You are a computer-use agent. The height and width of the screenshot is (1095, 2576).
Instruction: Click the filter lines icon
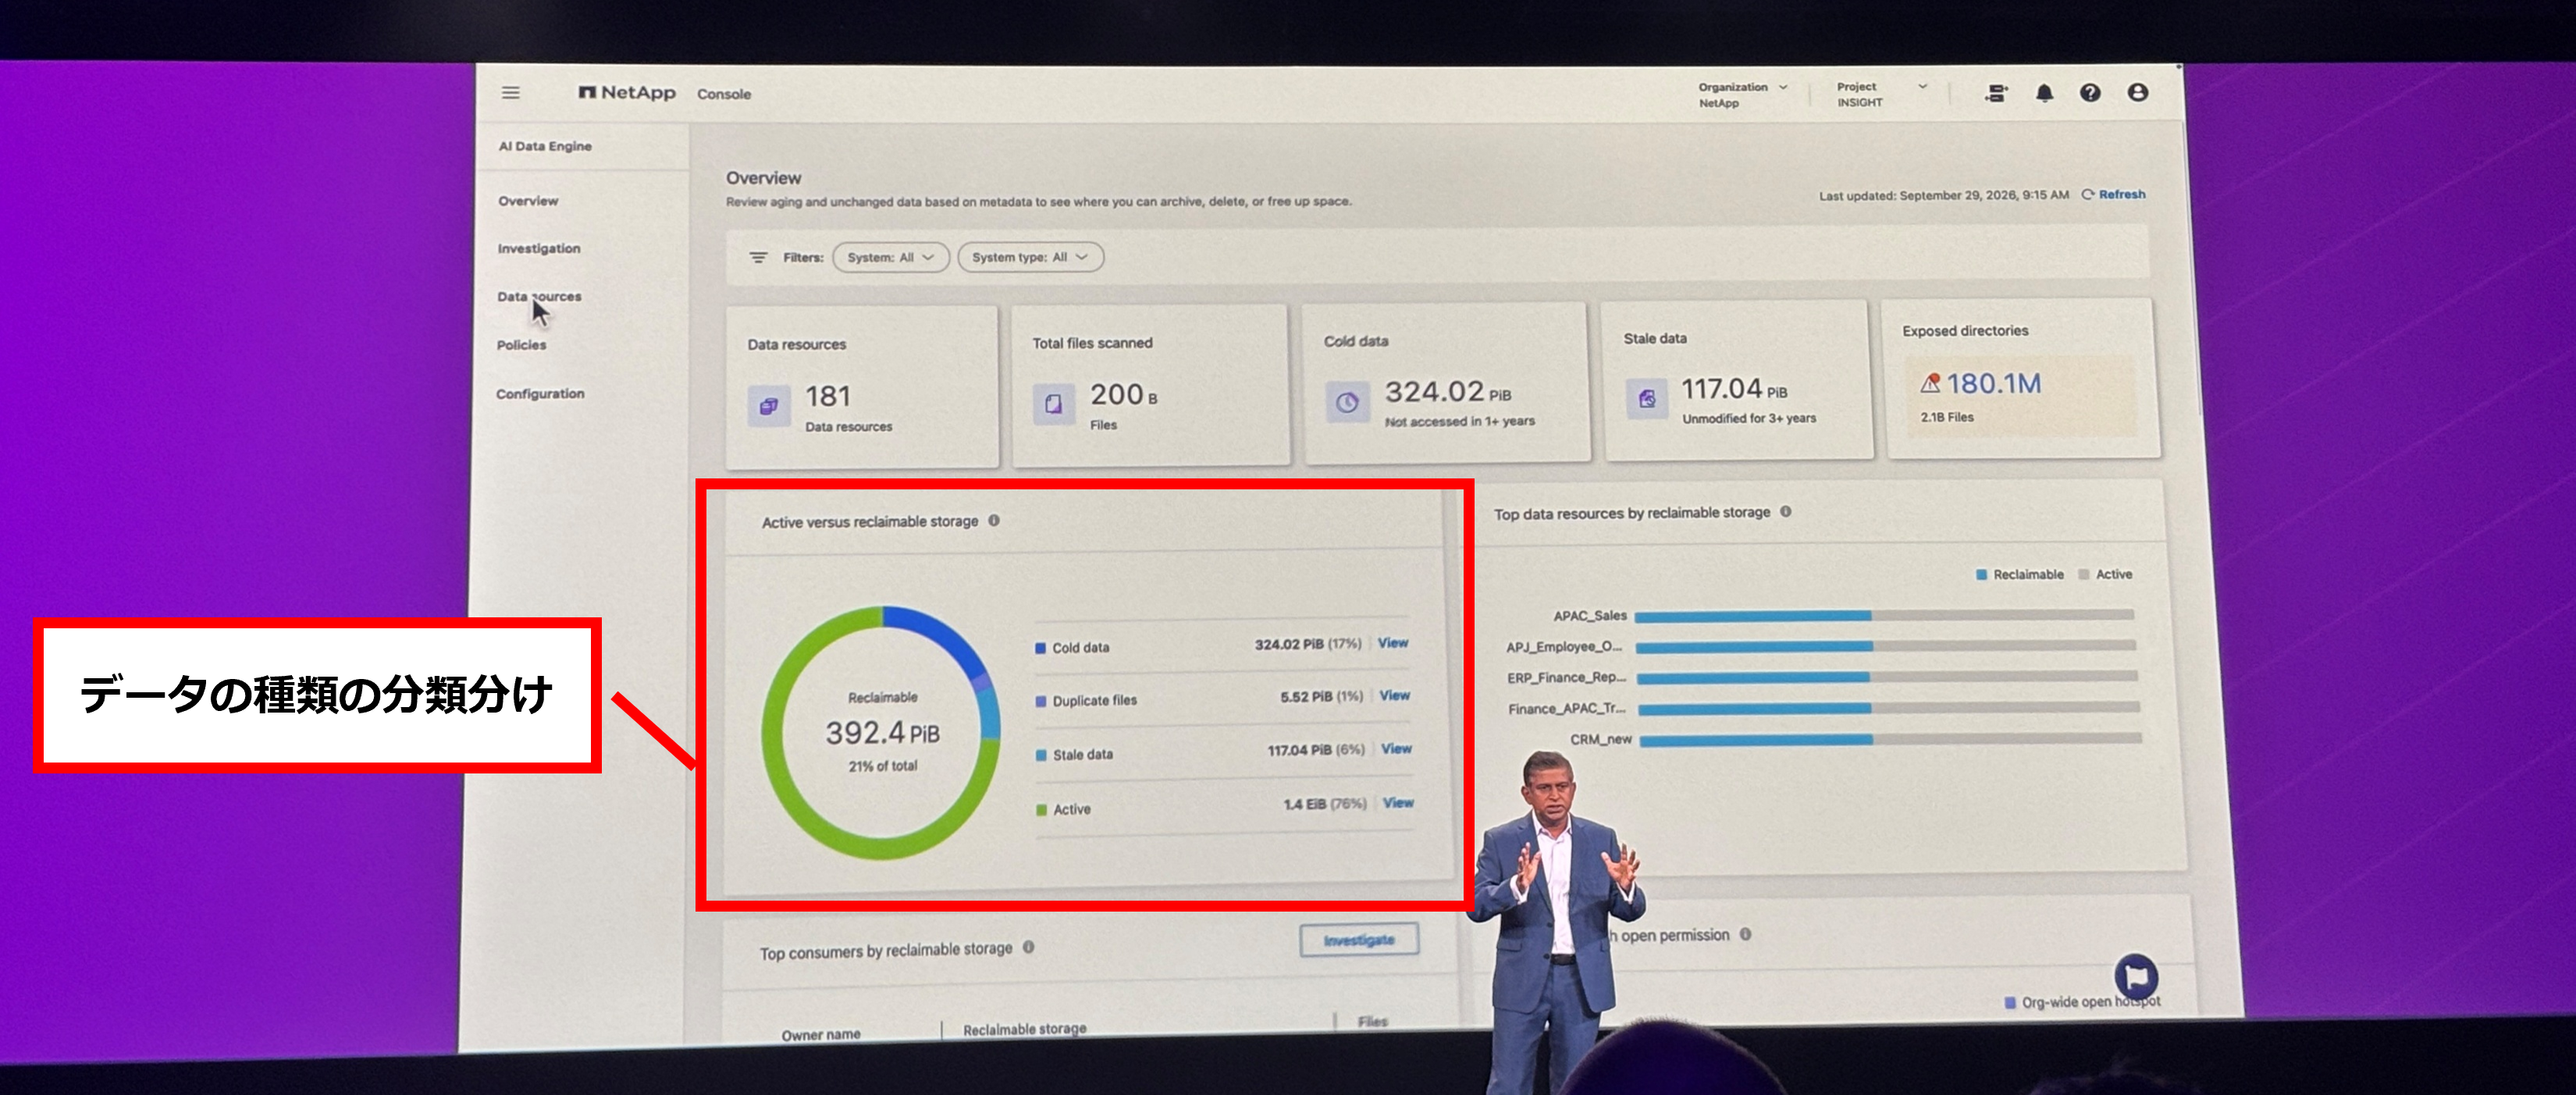click(759, 257)
